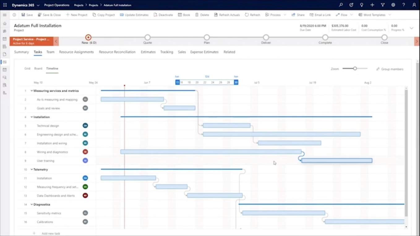Switch to the Grid view
The width and height of the screenshot is (420, 236).
coord(27,68)
